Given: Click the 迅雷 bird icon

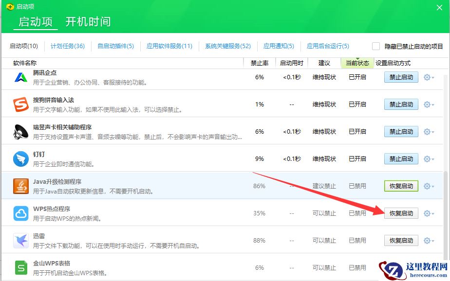Looking at the screenshot, I should coord(20,240).
